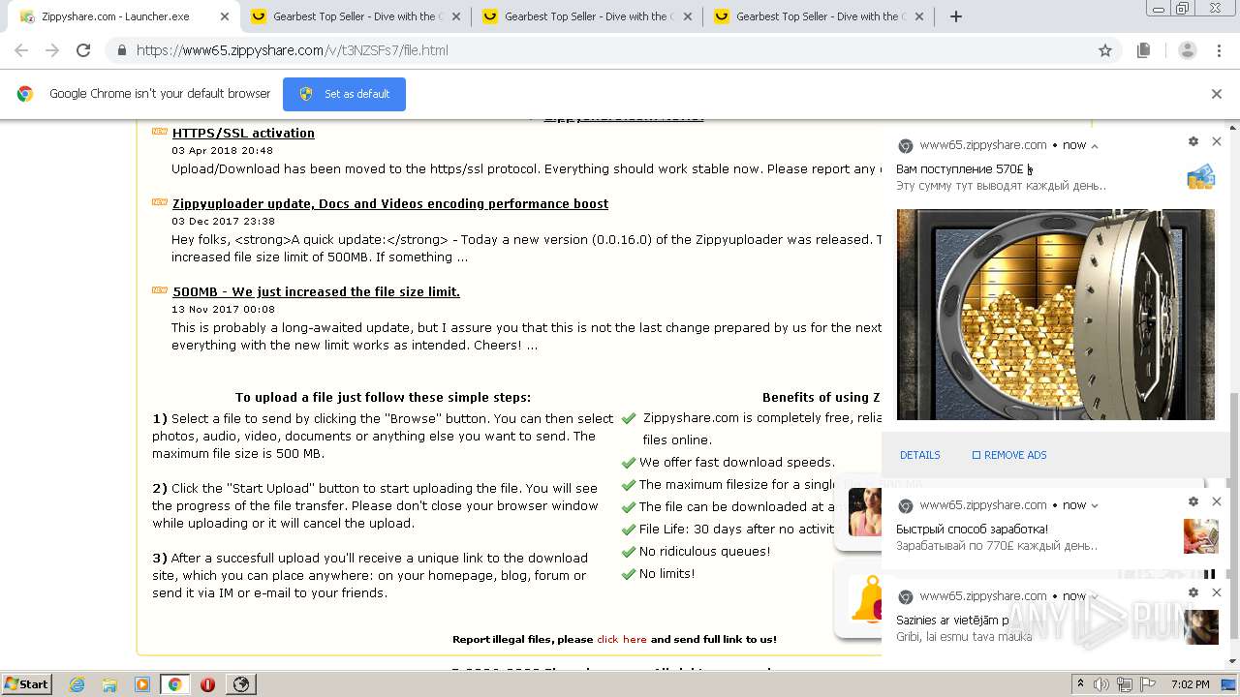Screen dimensions: 1240x697
Task: Open File Explorer folder in taskbar
Action: [109, 684]
